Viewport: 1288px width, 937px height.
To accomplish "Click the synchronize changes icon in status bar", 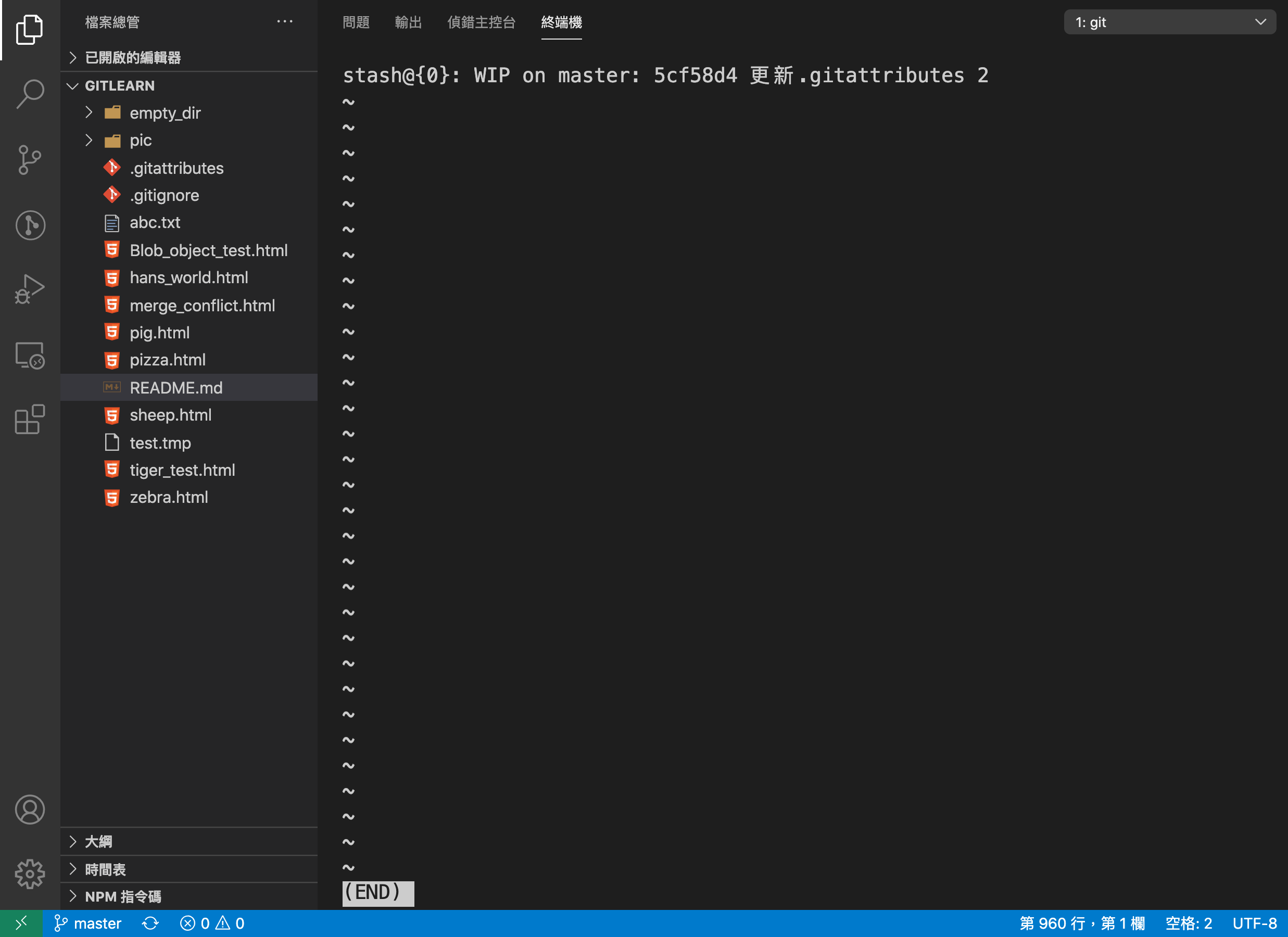I will coord(150,923).
